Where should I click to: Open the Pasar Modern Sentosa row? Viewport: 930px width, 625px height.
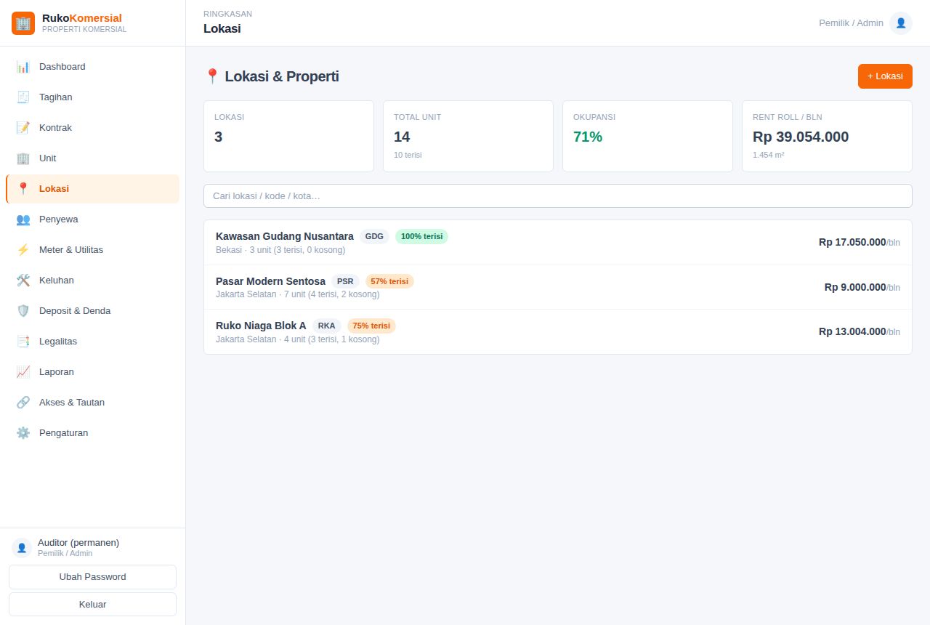(x=558, y=287)
